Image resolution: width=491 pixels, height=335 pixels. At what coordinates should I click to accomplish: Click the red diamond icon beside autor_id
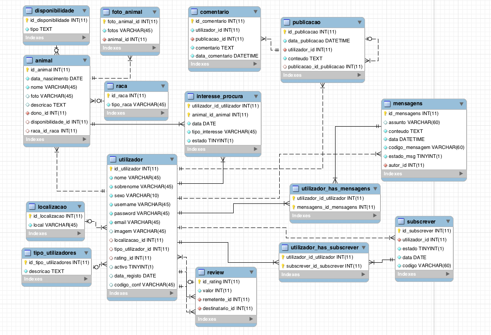pyautogui.click(x=385, y=165)
